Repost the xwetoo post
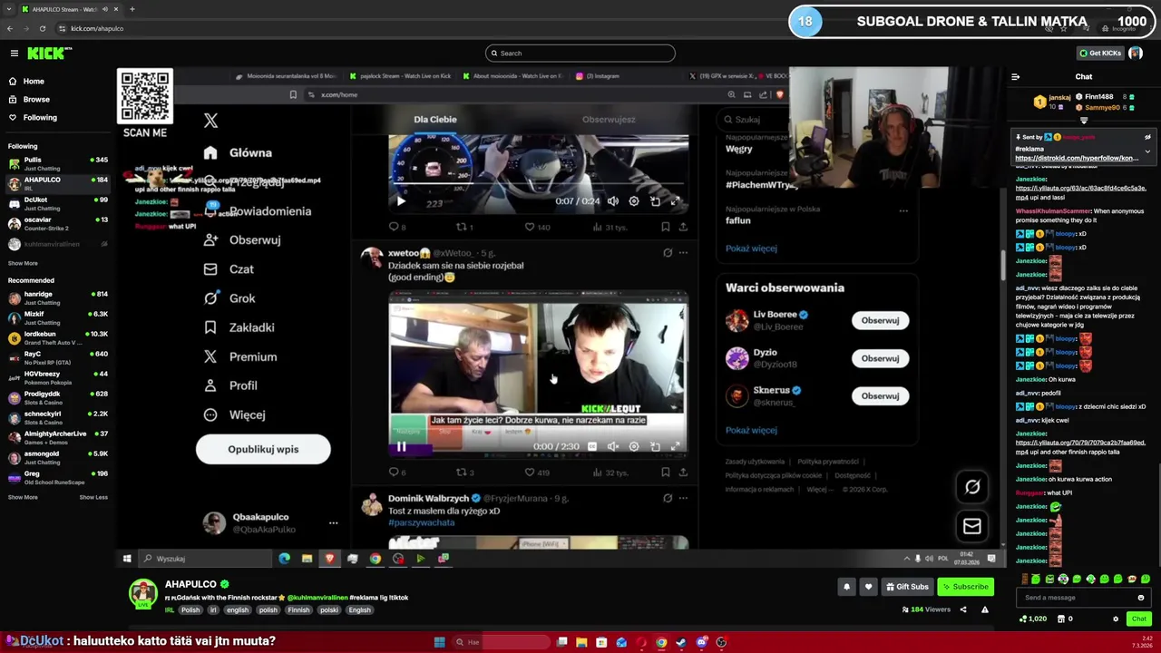 (x=464, y=473)
